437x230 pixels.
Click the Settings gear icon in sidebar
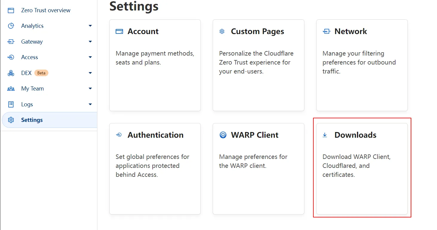point(11,120)
